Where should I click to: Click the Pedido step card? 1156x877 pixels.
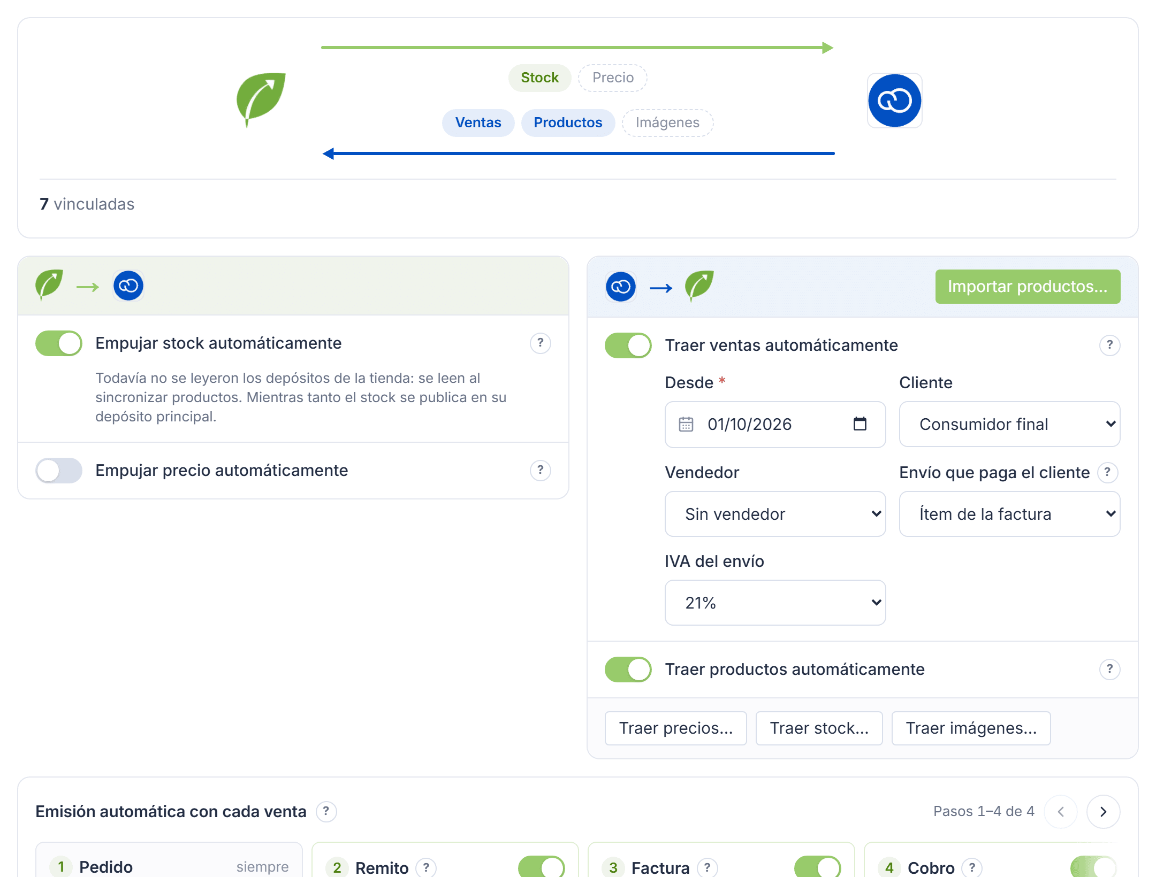169,860
